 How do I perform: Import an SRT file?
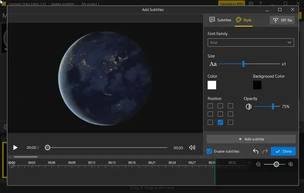point(282,20)
